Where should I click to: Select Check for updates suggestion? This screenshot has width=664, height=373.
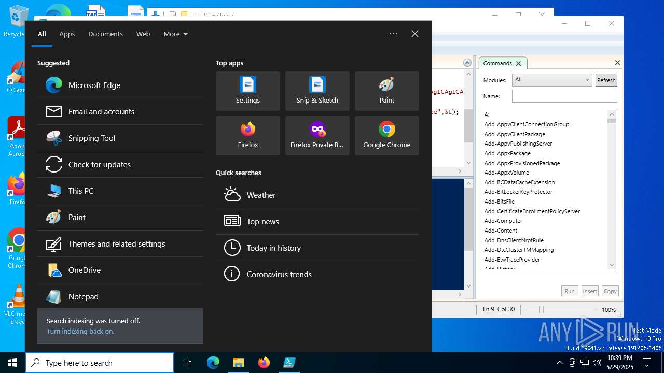click(x=120, y=164)
